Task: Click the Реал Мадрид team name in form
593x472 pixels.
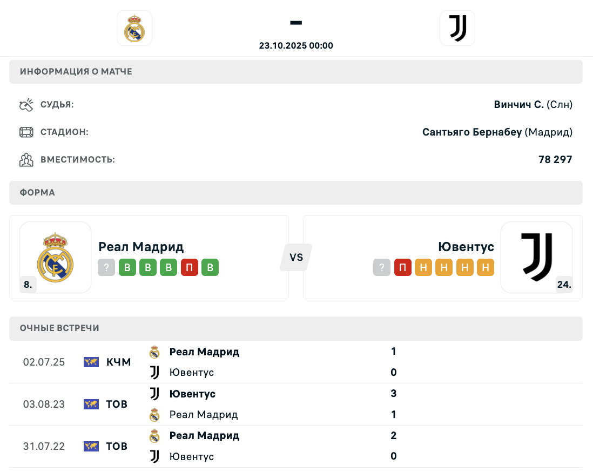Action: 141,247
